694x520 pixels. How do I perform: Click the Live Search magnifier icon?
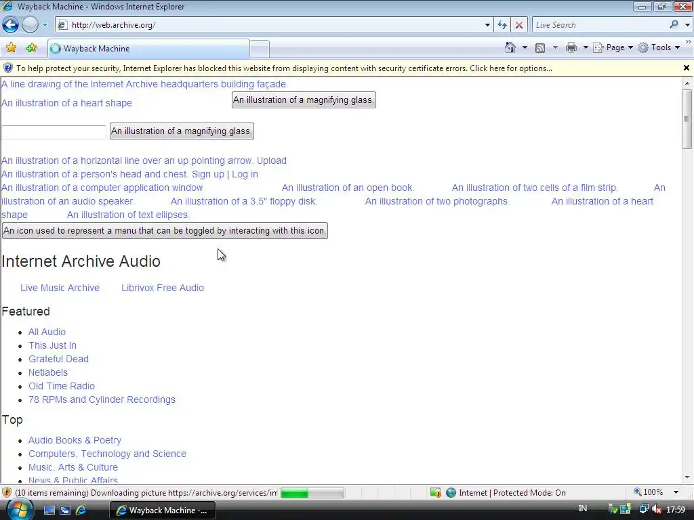point(674,25)
